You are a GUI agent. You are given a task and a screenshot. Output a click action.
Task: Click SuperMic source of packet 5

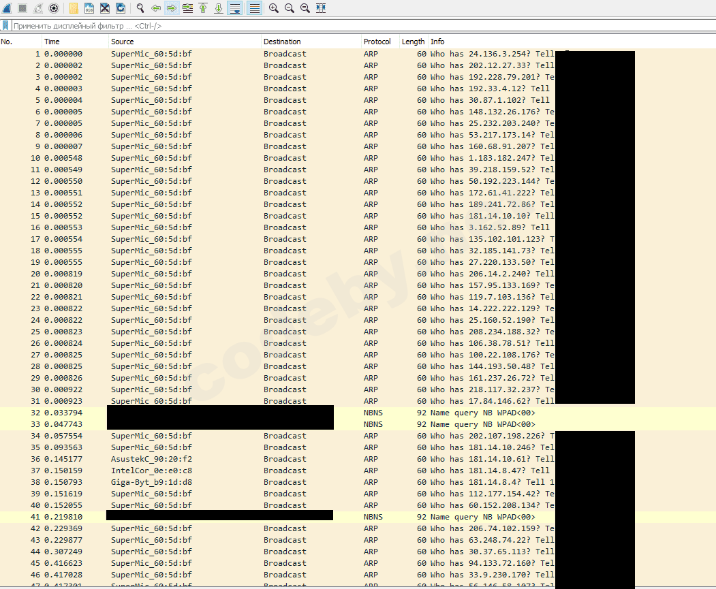click(152, 100)
